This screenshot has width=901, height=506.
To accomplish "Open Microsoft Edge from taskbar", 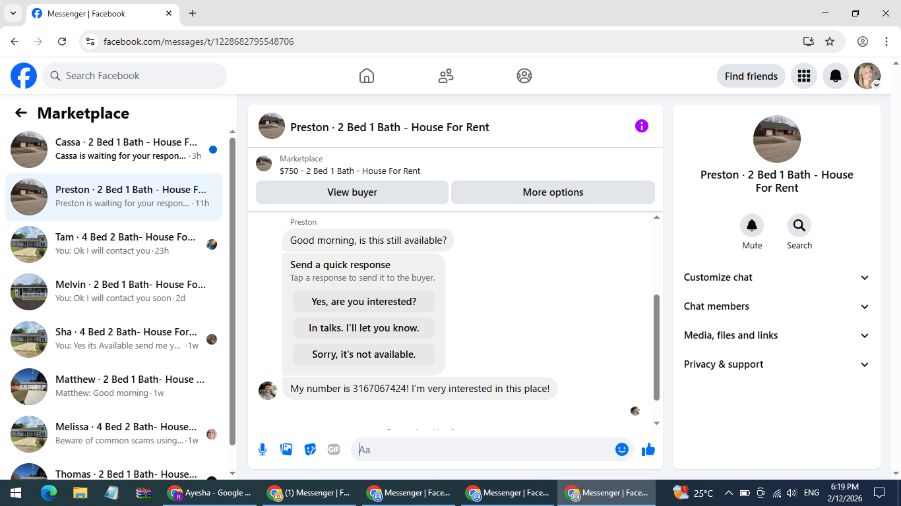I will coord(49,493).
